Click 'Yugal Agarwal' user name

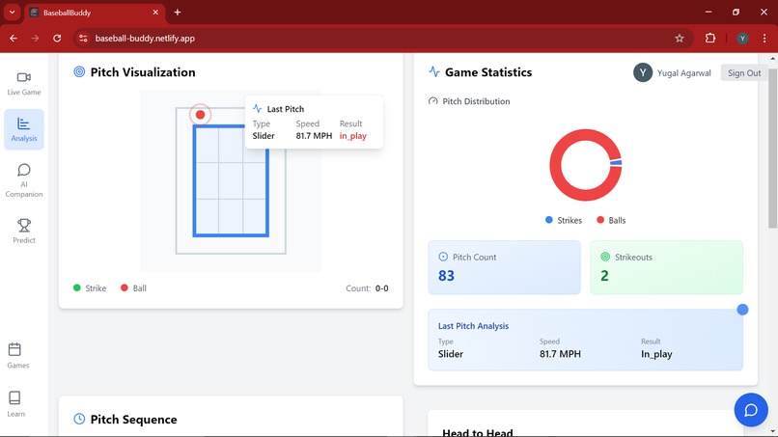click(x=683, y=73)
